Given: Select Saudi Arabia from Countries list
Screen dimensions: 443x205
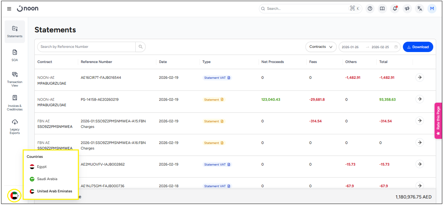Looking at the screenshot, I should click(x=47, y=179).
